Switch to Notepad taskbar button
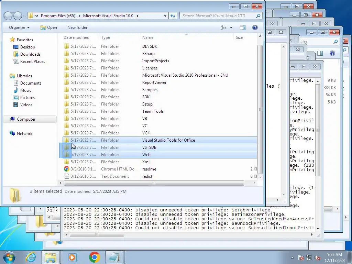The image size is (352, 264). tap(114, 257)
